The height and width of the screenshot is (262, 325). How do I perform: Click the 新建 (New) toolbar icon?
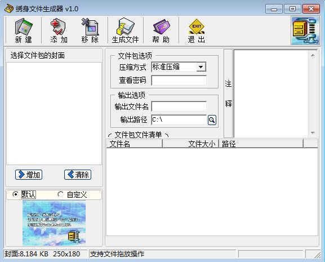point(24,26)
